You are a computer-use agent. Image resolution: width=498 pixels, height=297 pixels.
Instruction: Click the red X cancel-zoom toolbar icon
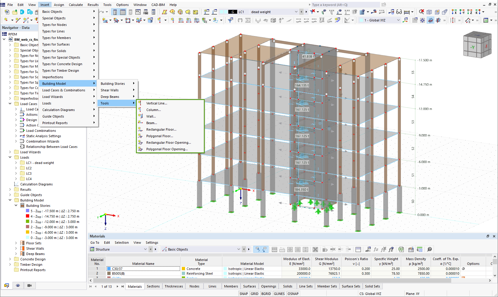point(421,12)
